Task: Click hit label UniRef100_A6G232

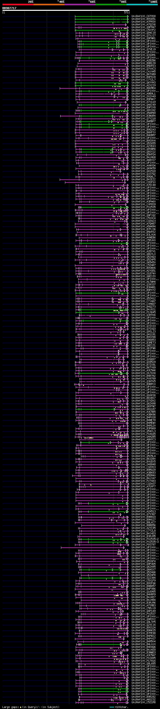Action: click(143, 700)
